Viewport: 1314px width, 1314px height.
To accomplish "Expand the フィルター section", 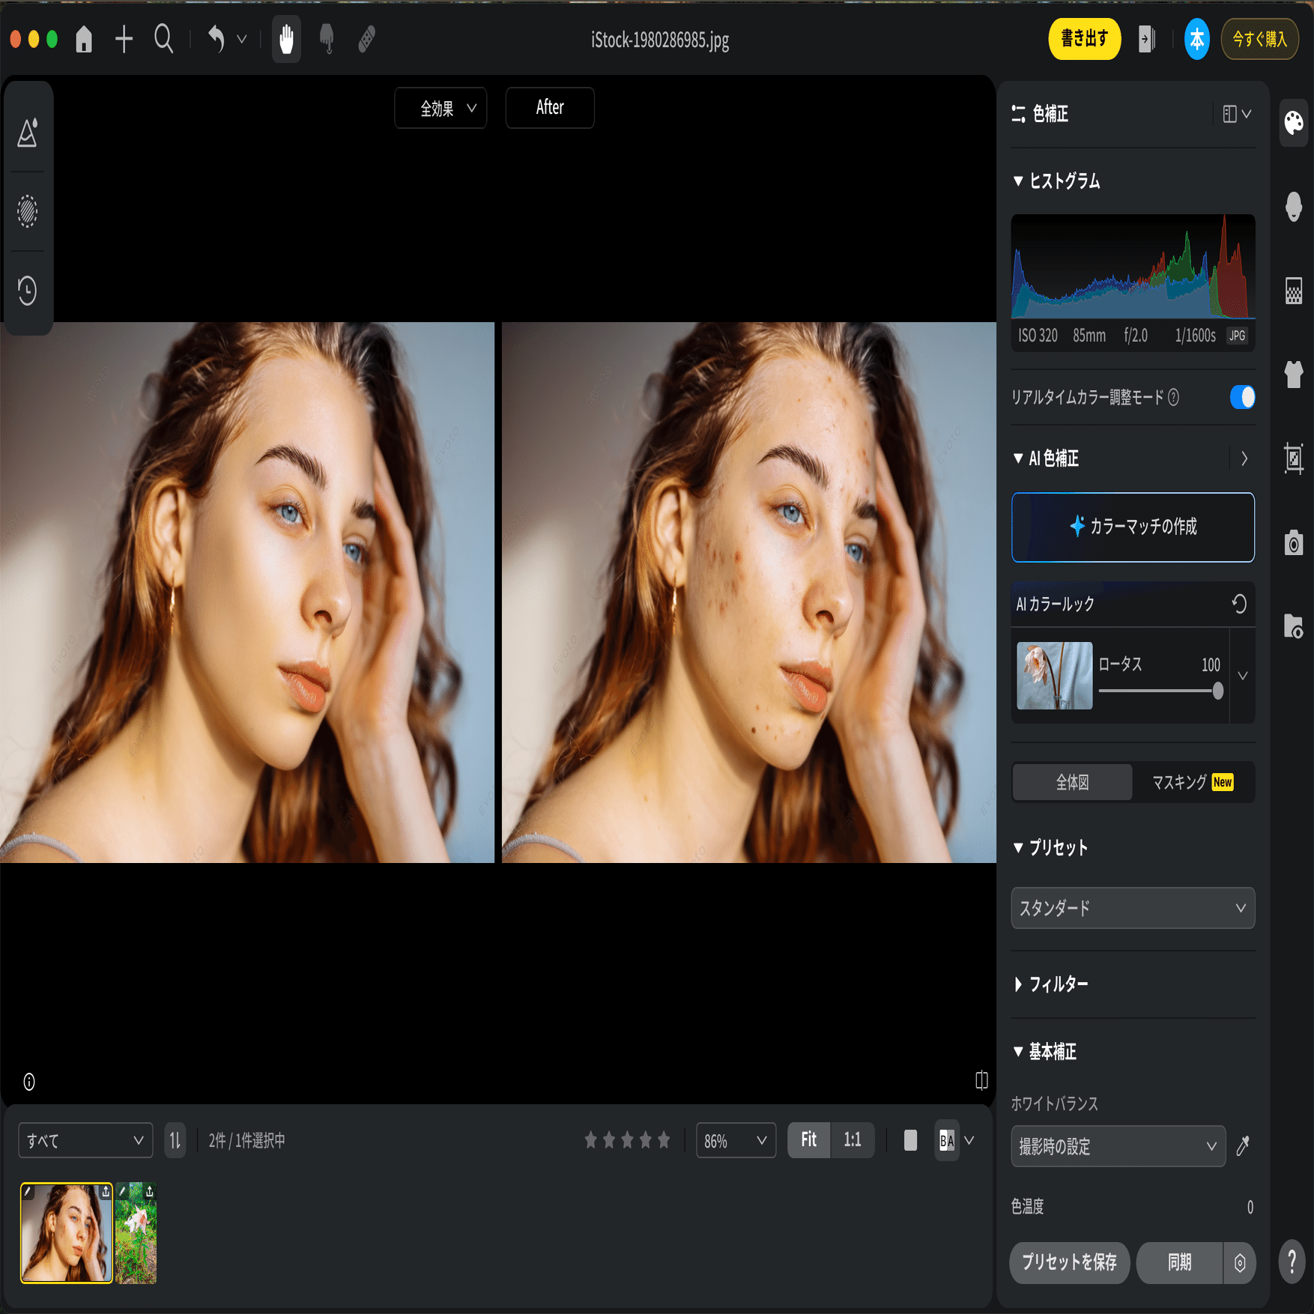I will pos(1057,984).
